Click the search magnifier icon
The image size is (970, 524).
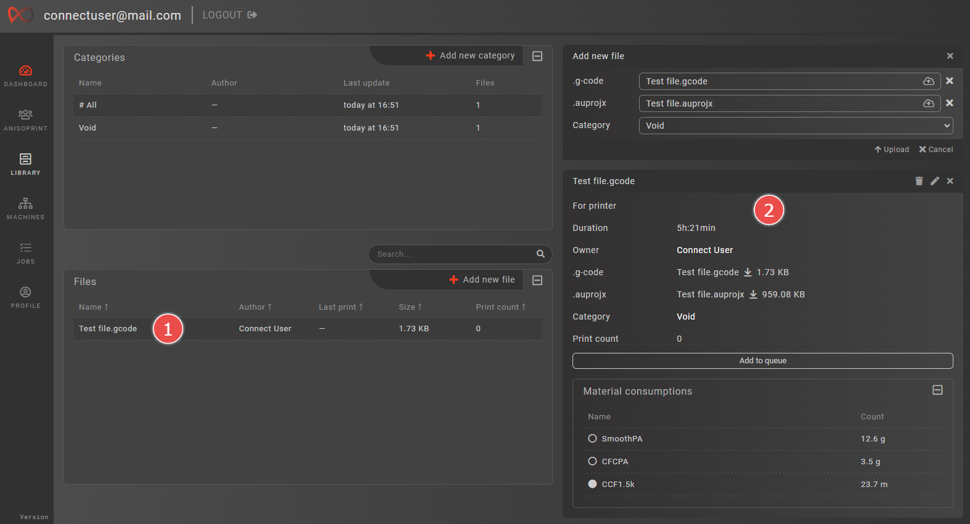(x=540, y=254)
